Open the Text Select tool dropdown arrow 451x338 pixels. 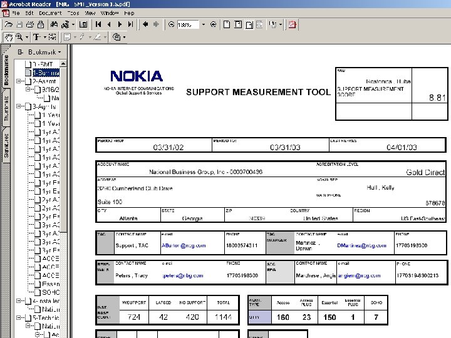point(44,37)
